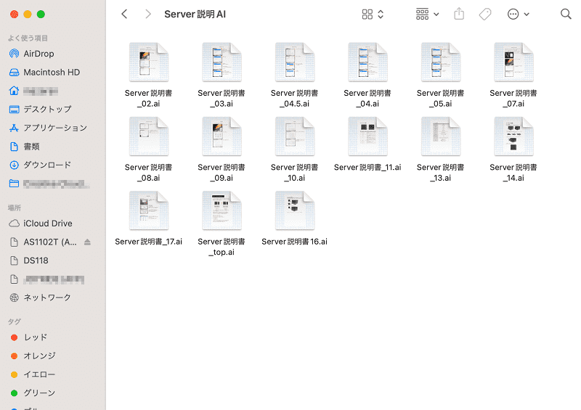Select file Server 説明書_02.ai

(149, 75)
